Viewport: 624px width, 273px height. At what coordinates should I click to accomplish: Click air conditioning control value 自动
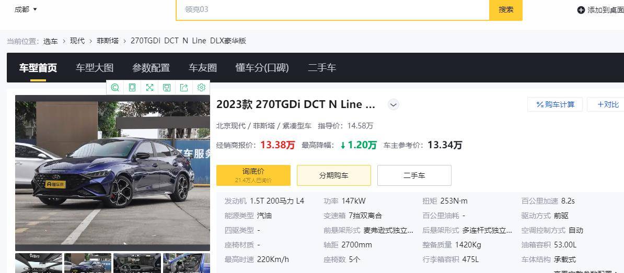click(576, 230)
